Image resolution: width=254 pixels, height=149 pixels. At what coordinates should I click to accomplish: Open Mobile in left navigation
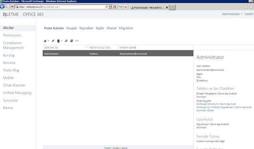tap(8, 78)
